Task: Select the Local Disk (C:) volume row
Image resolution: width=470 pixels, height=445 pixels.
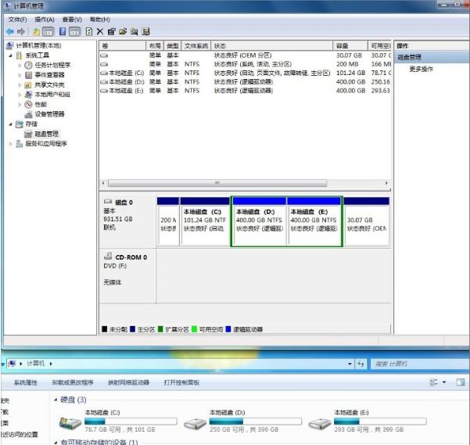Action: tap(246, 73)
